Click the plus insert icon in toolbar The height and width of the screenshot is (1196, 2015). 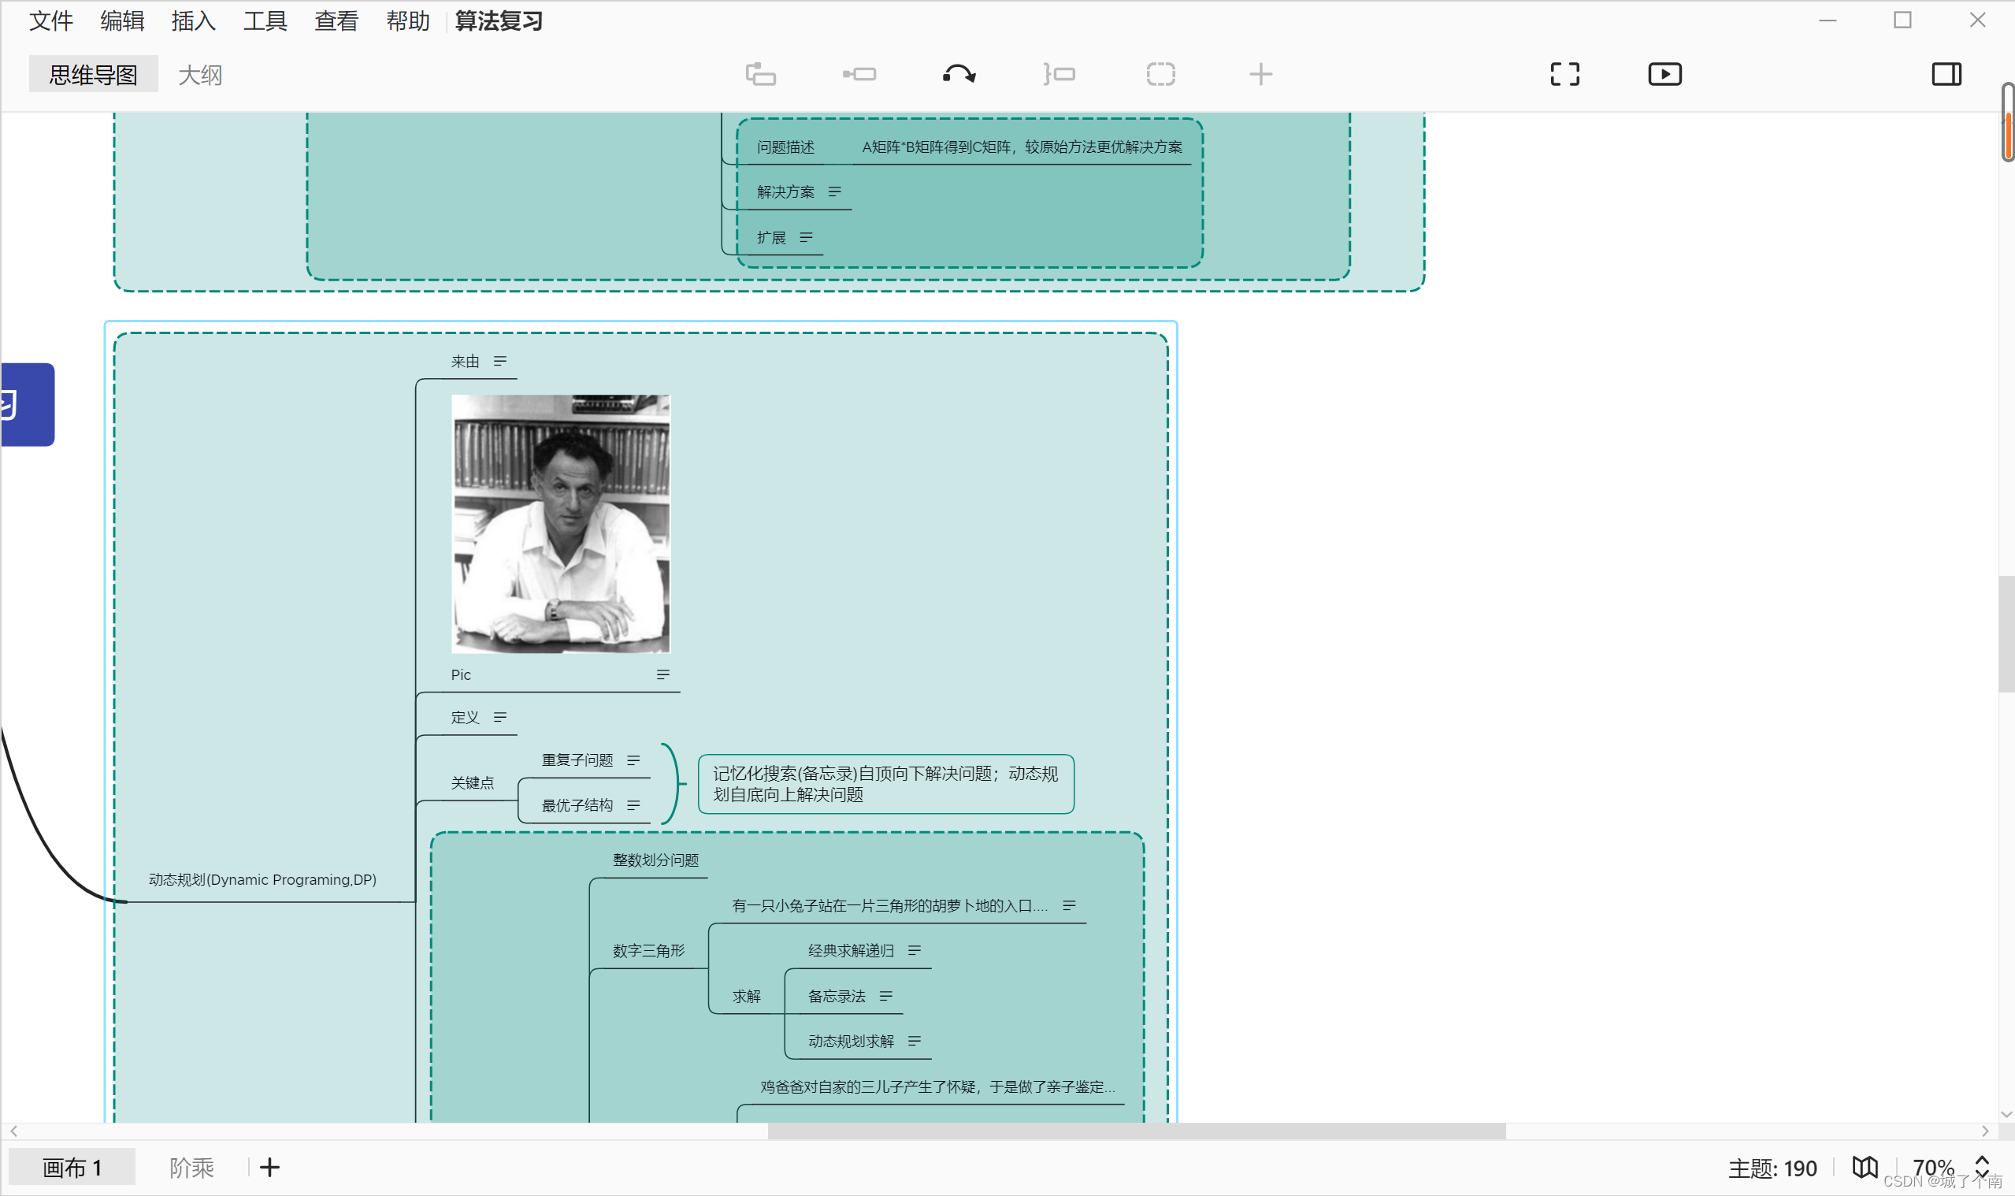point(1260,74)
